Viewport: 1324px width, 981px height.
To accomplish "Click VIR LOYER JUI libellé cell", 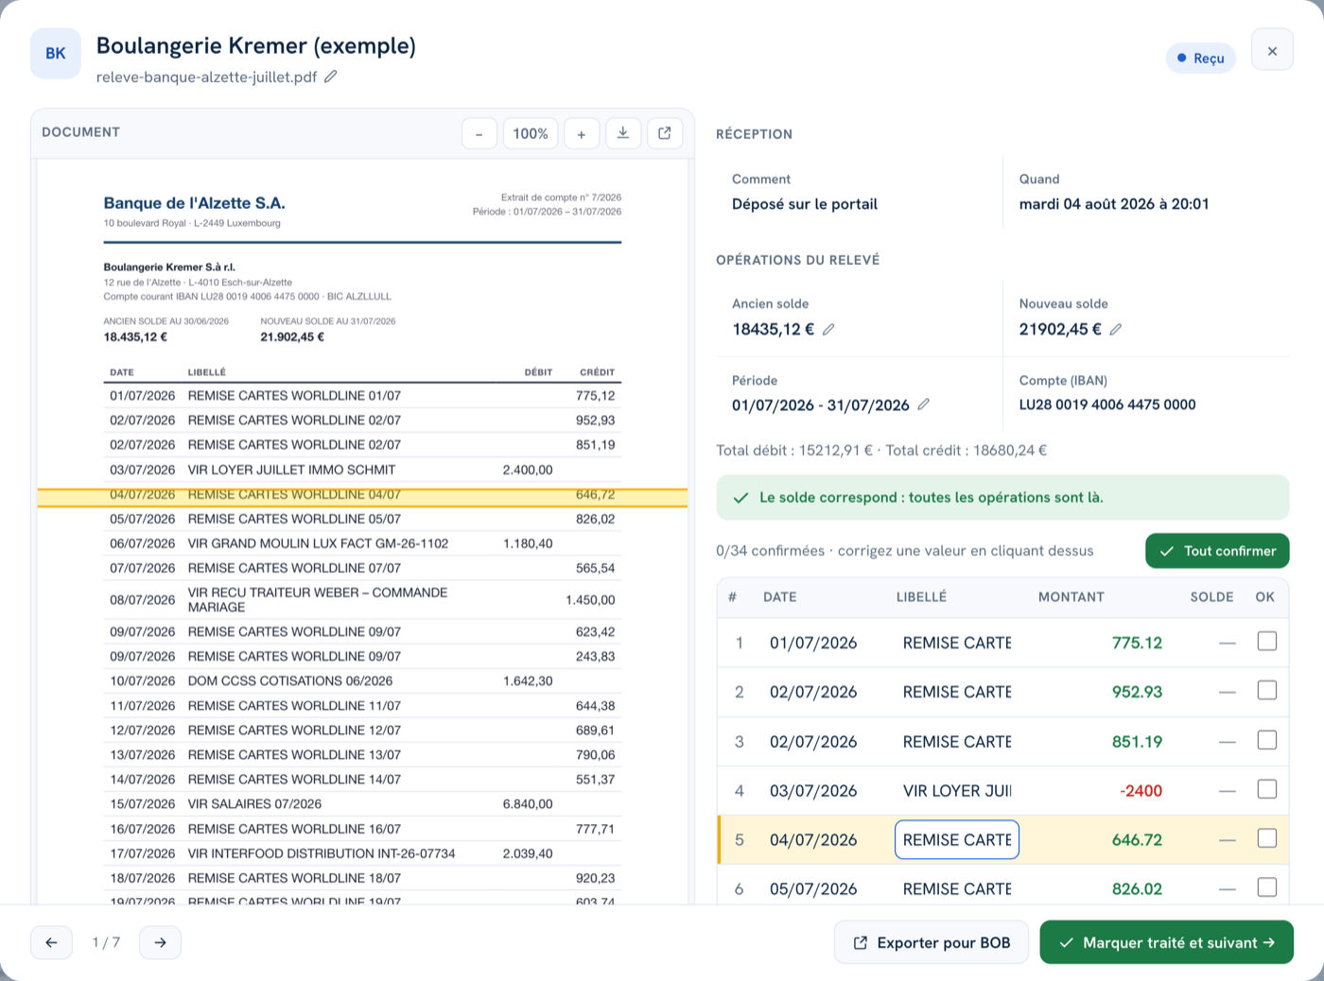I will pyautogui.click(x=957, y=791).
